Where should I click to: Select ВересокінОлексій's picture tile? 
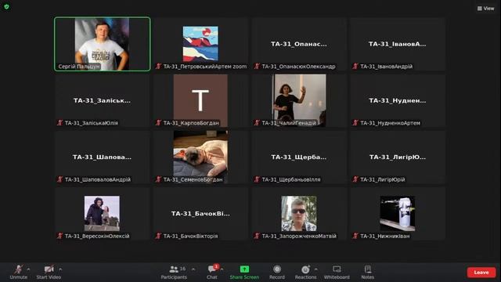(102, 213)
